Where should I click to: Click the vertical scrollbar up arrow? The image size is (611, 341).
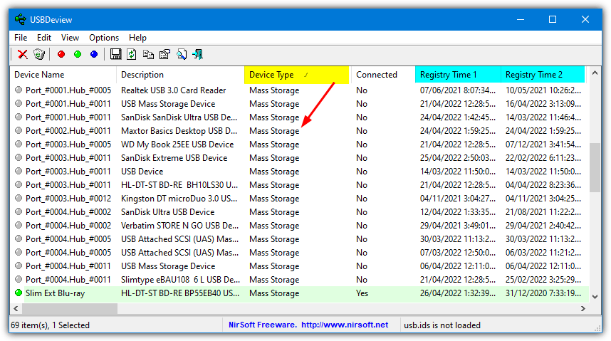click(595, 73)
